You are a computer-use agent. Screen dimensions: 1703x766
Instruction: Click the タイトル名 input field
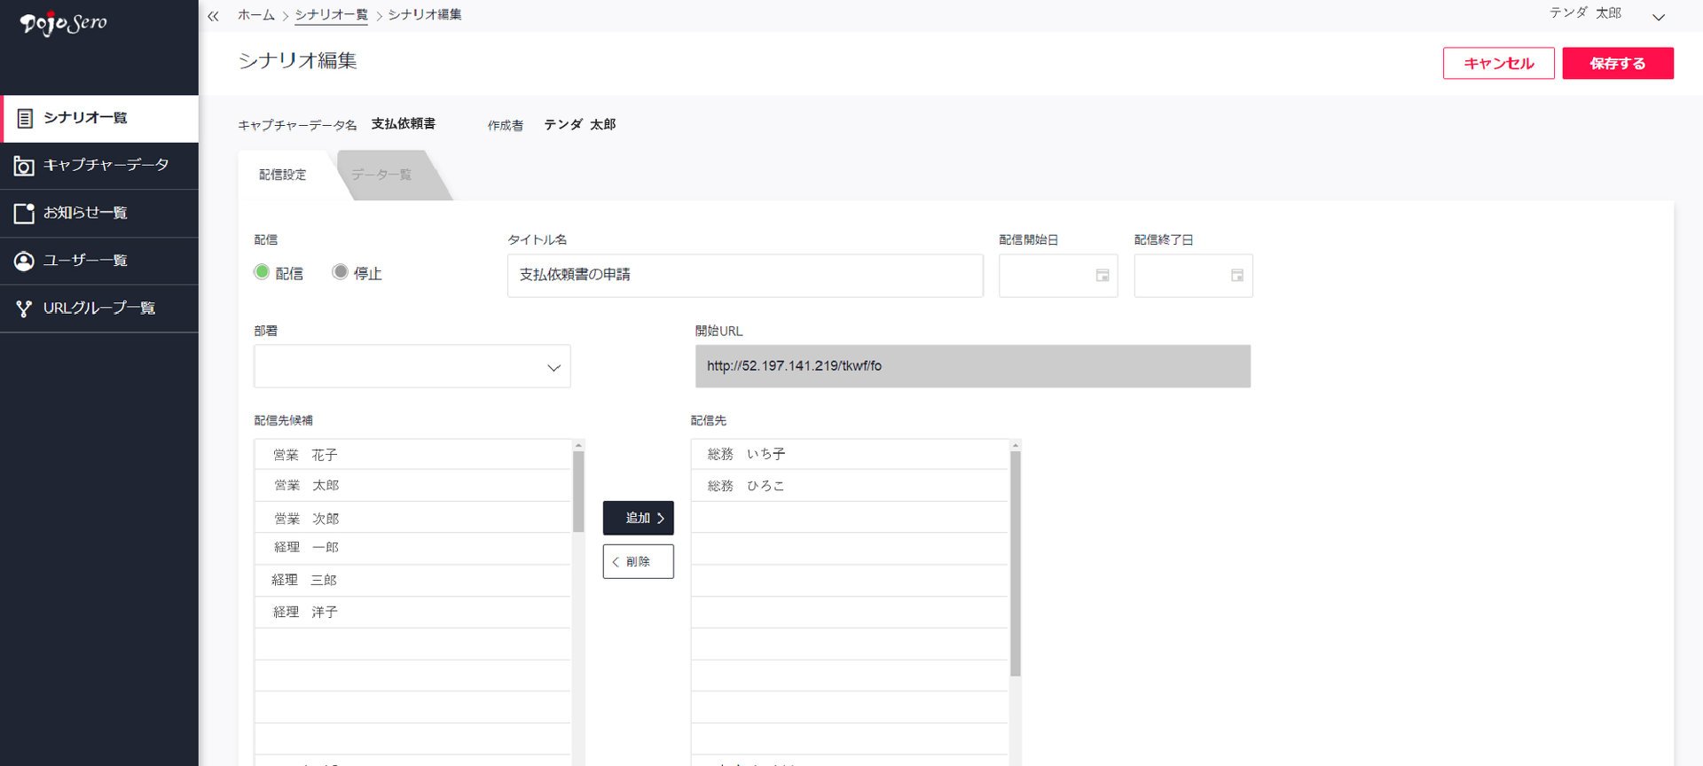(x=745, y=276)
